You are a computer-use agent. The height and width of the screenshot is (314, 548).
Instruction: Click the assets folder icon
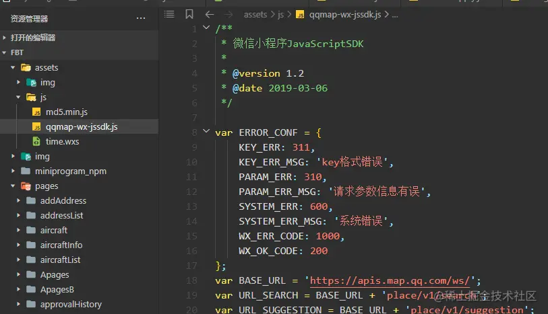coord(26,68)
